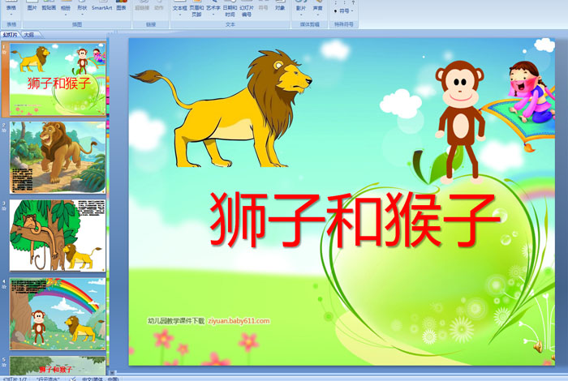Open 页眉和页脚 (Header and Footer)
The width and height of the screenshot is (568, 381).
point(196,9)
